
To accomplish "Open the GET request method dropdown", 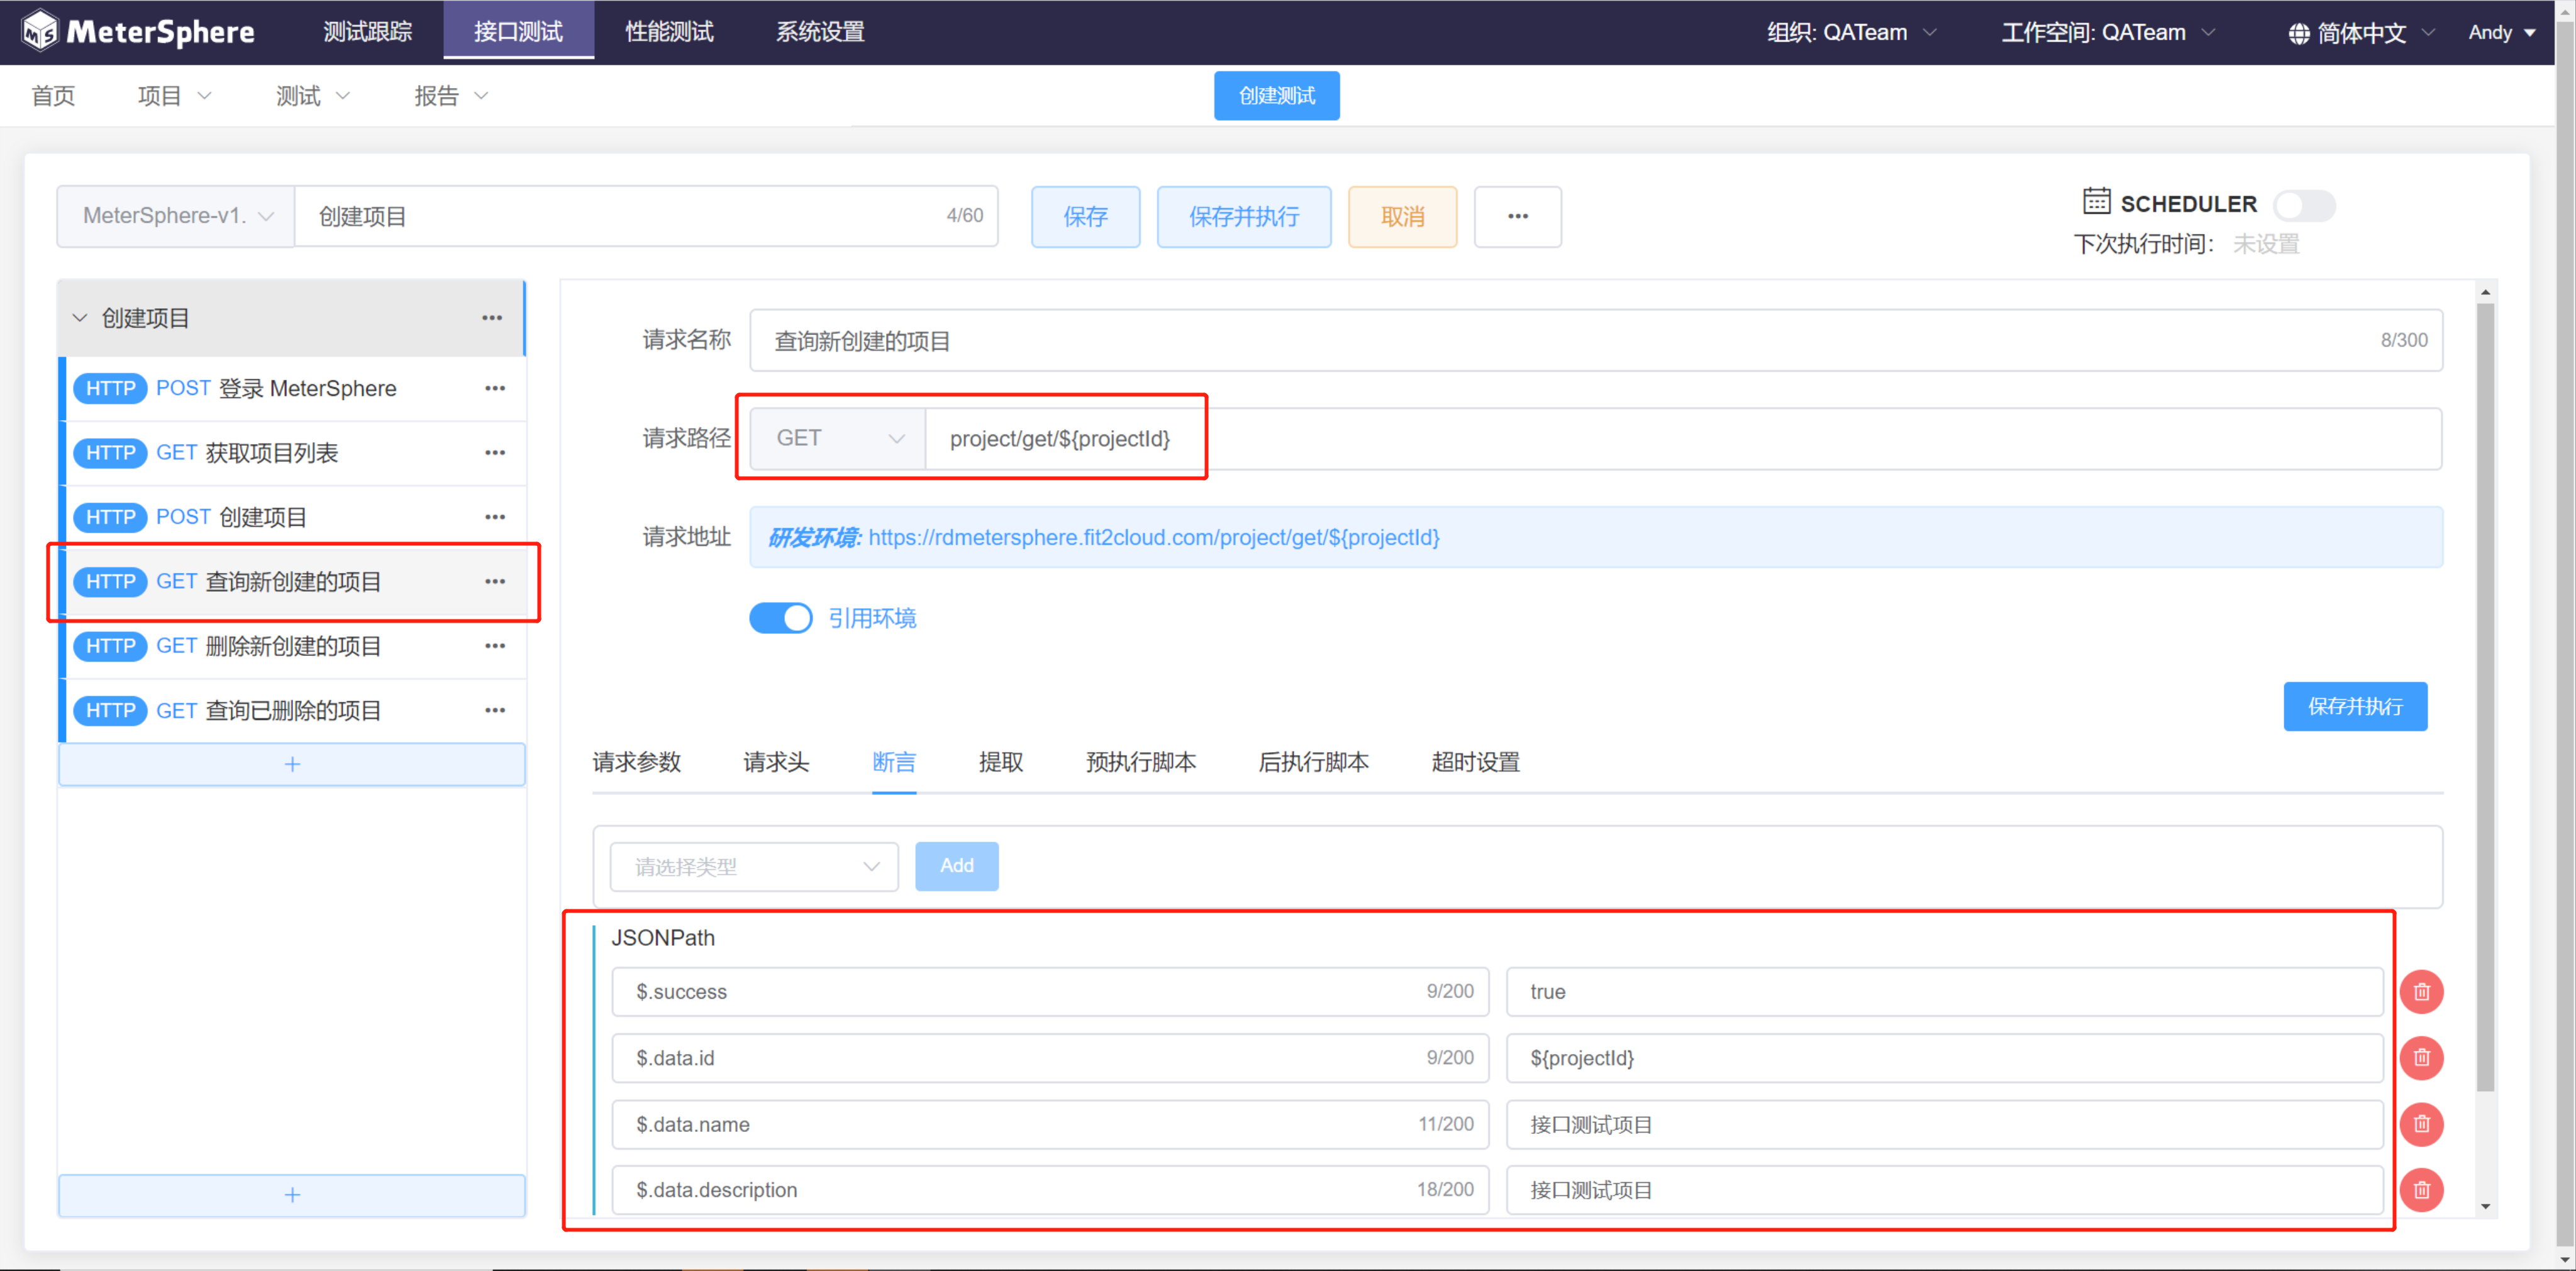I will click(838, 438).
